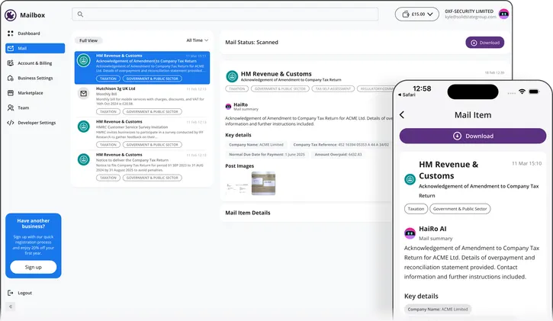The height and width of the screenshot is (321, 553).
Task: Tap the HMRC crest icon on the phone
Action: coord(410,180)
